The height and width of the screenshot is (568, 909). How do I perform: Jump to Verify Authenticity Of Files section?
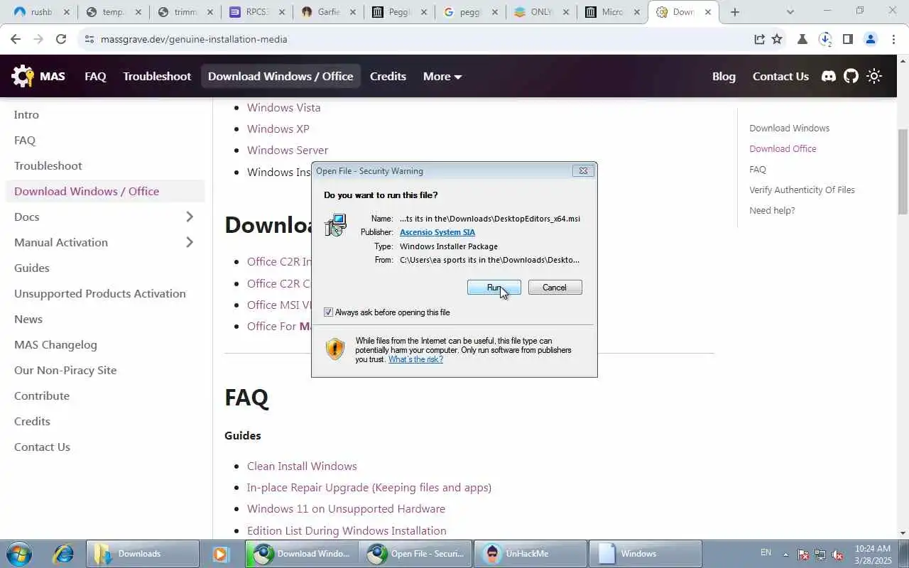point(802,190)
